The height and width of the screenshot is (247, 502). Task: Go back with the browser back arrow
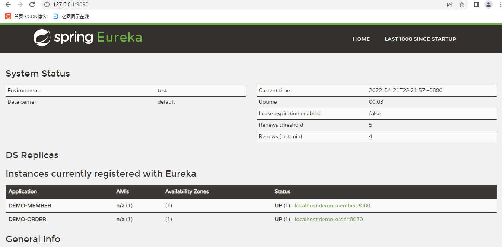click(8, 4)
